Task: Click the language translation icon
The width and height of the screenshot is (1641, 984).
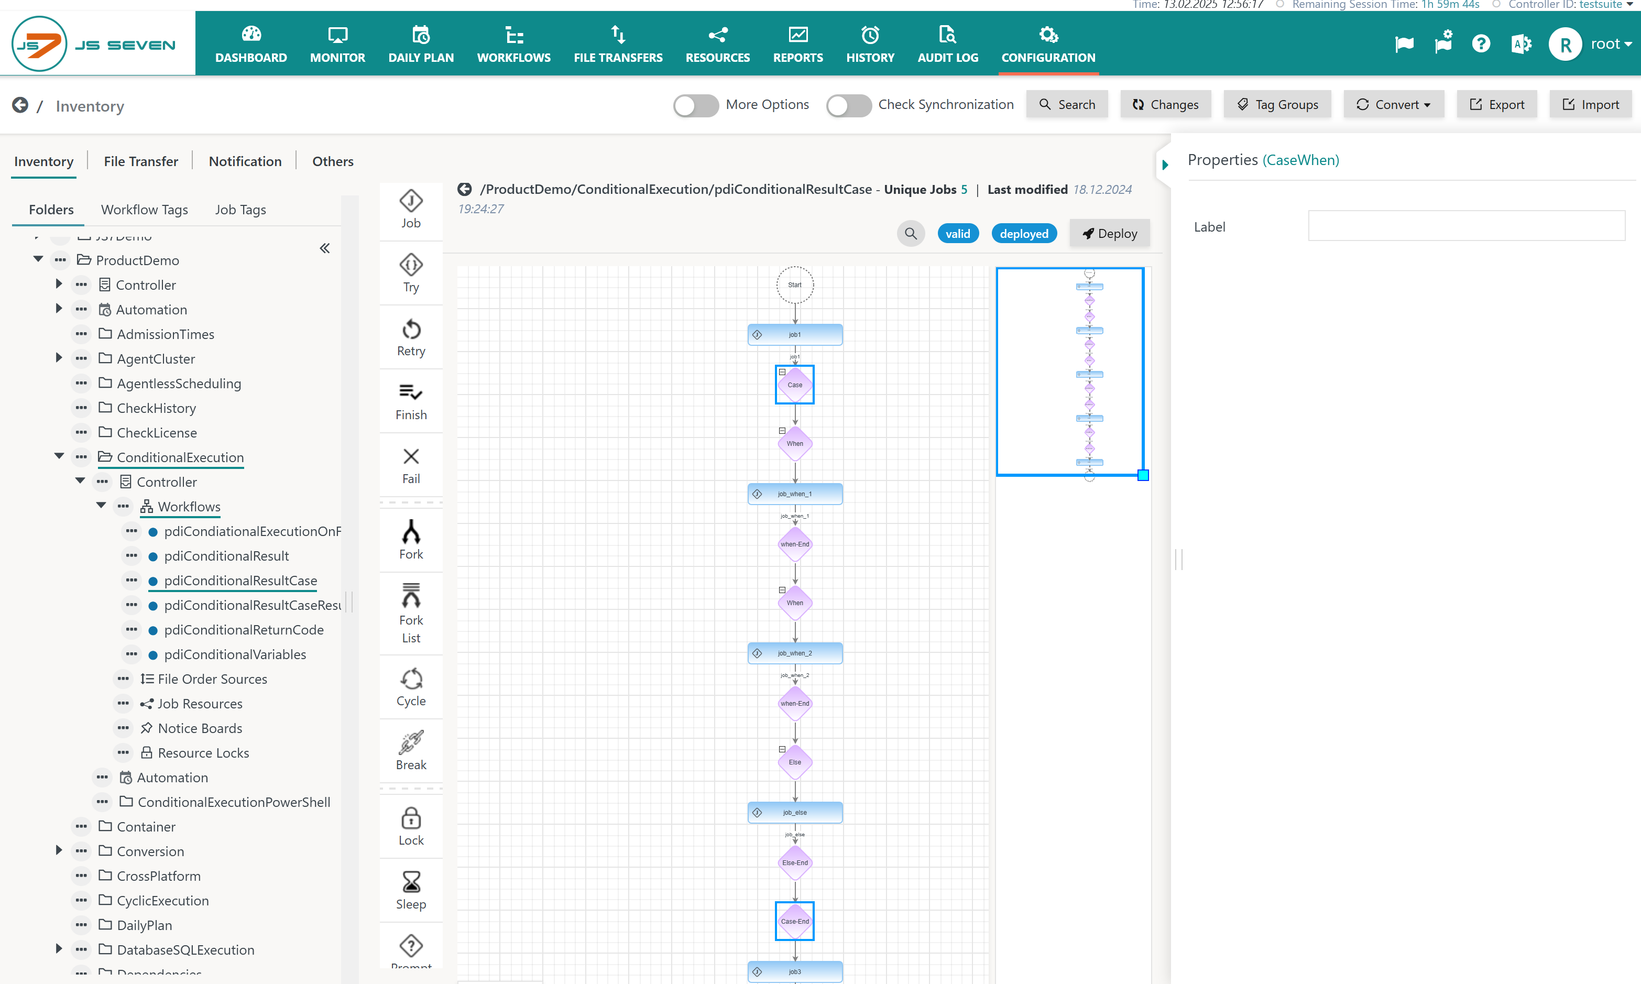Action: 1520,44
